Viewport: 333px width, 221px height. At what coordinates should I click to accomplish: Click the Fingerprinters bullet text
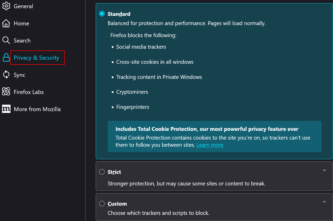(133, 107)
